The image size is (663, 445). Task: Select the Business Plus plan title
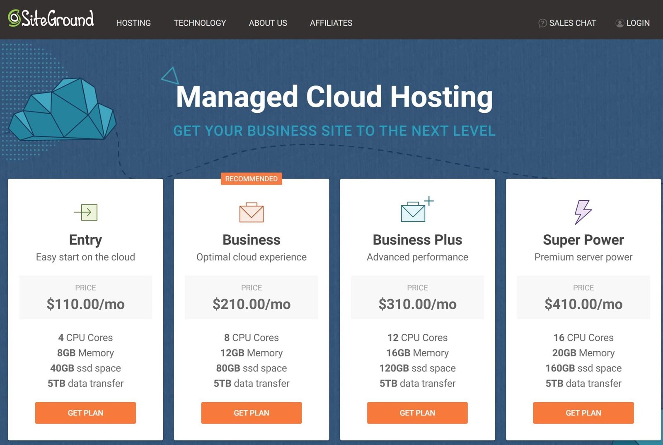(x=417, y=240)
